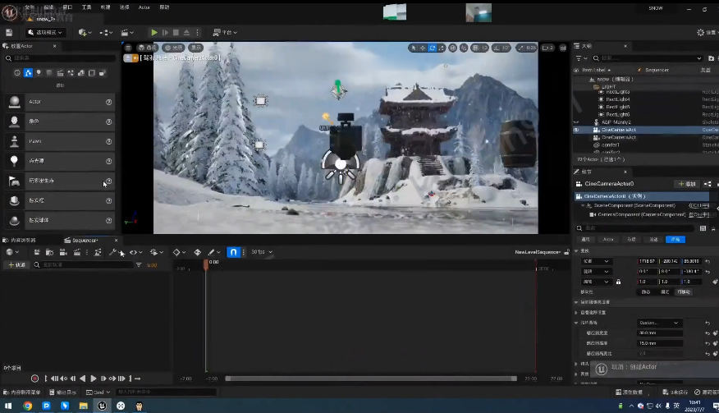Click the timeline playhead marker

[x=206, y=263]
